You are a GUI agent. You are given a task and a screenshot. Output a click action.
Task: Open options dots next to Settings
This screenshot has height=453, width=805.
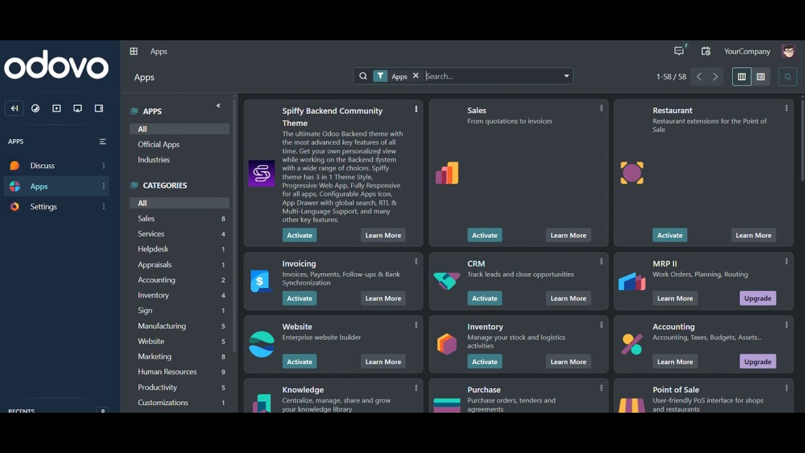[104, 207]
